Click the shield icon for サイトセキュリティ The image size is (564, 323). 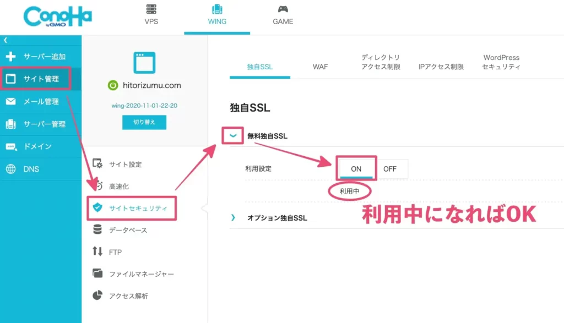tap(97, 207)
